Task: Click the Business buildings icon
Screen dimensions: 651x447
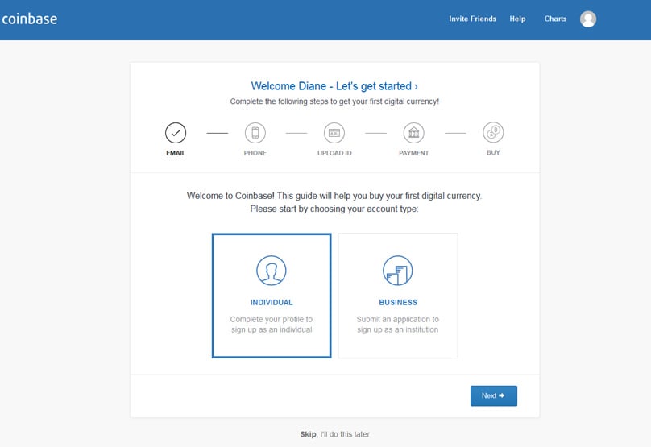Action: pyautogui.click(x=398, y=270)
